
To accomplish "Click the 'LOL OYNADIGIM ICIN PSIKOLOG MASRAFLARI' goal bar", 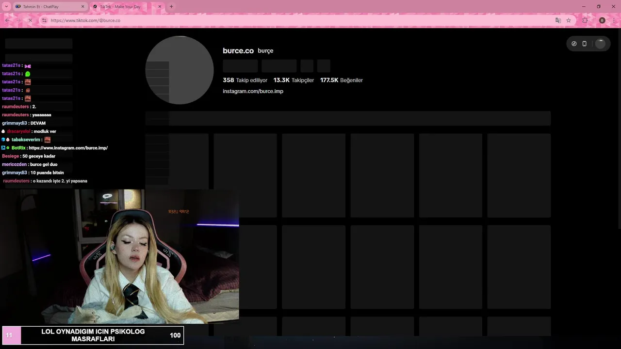I will tap(93, 335).
